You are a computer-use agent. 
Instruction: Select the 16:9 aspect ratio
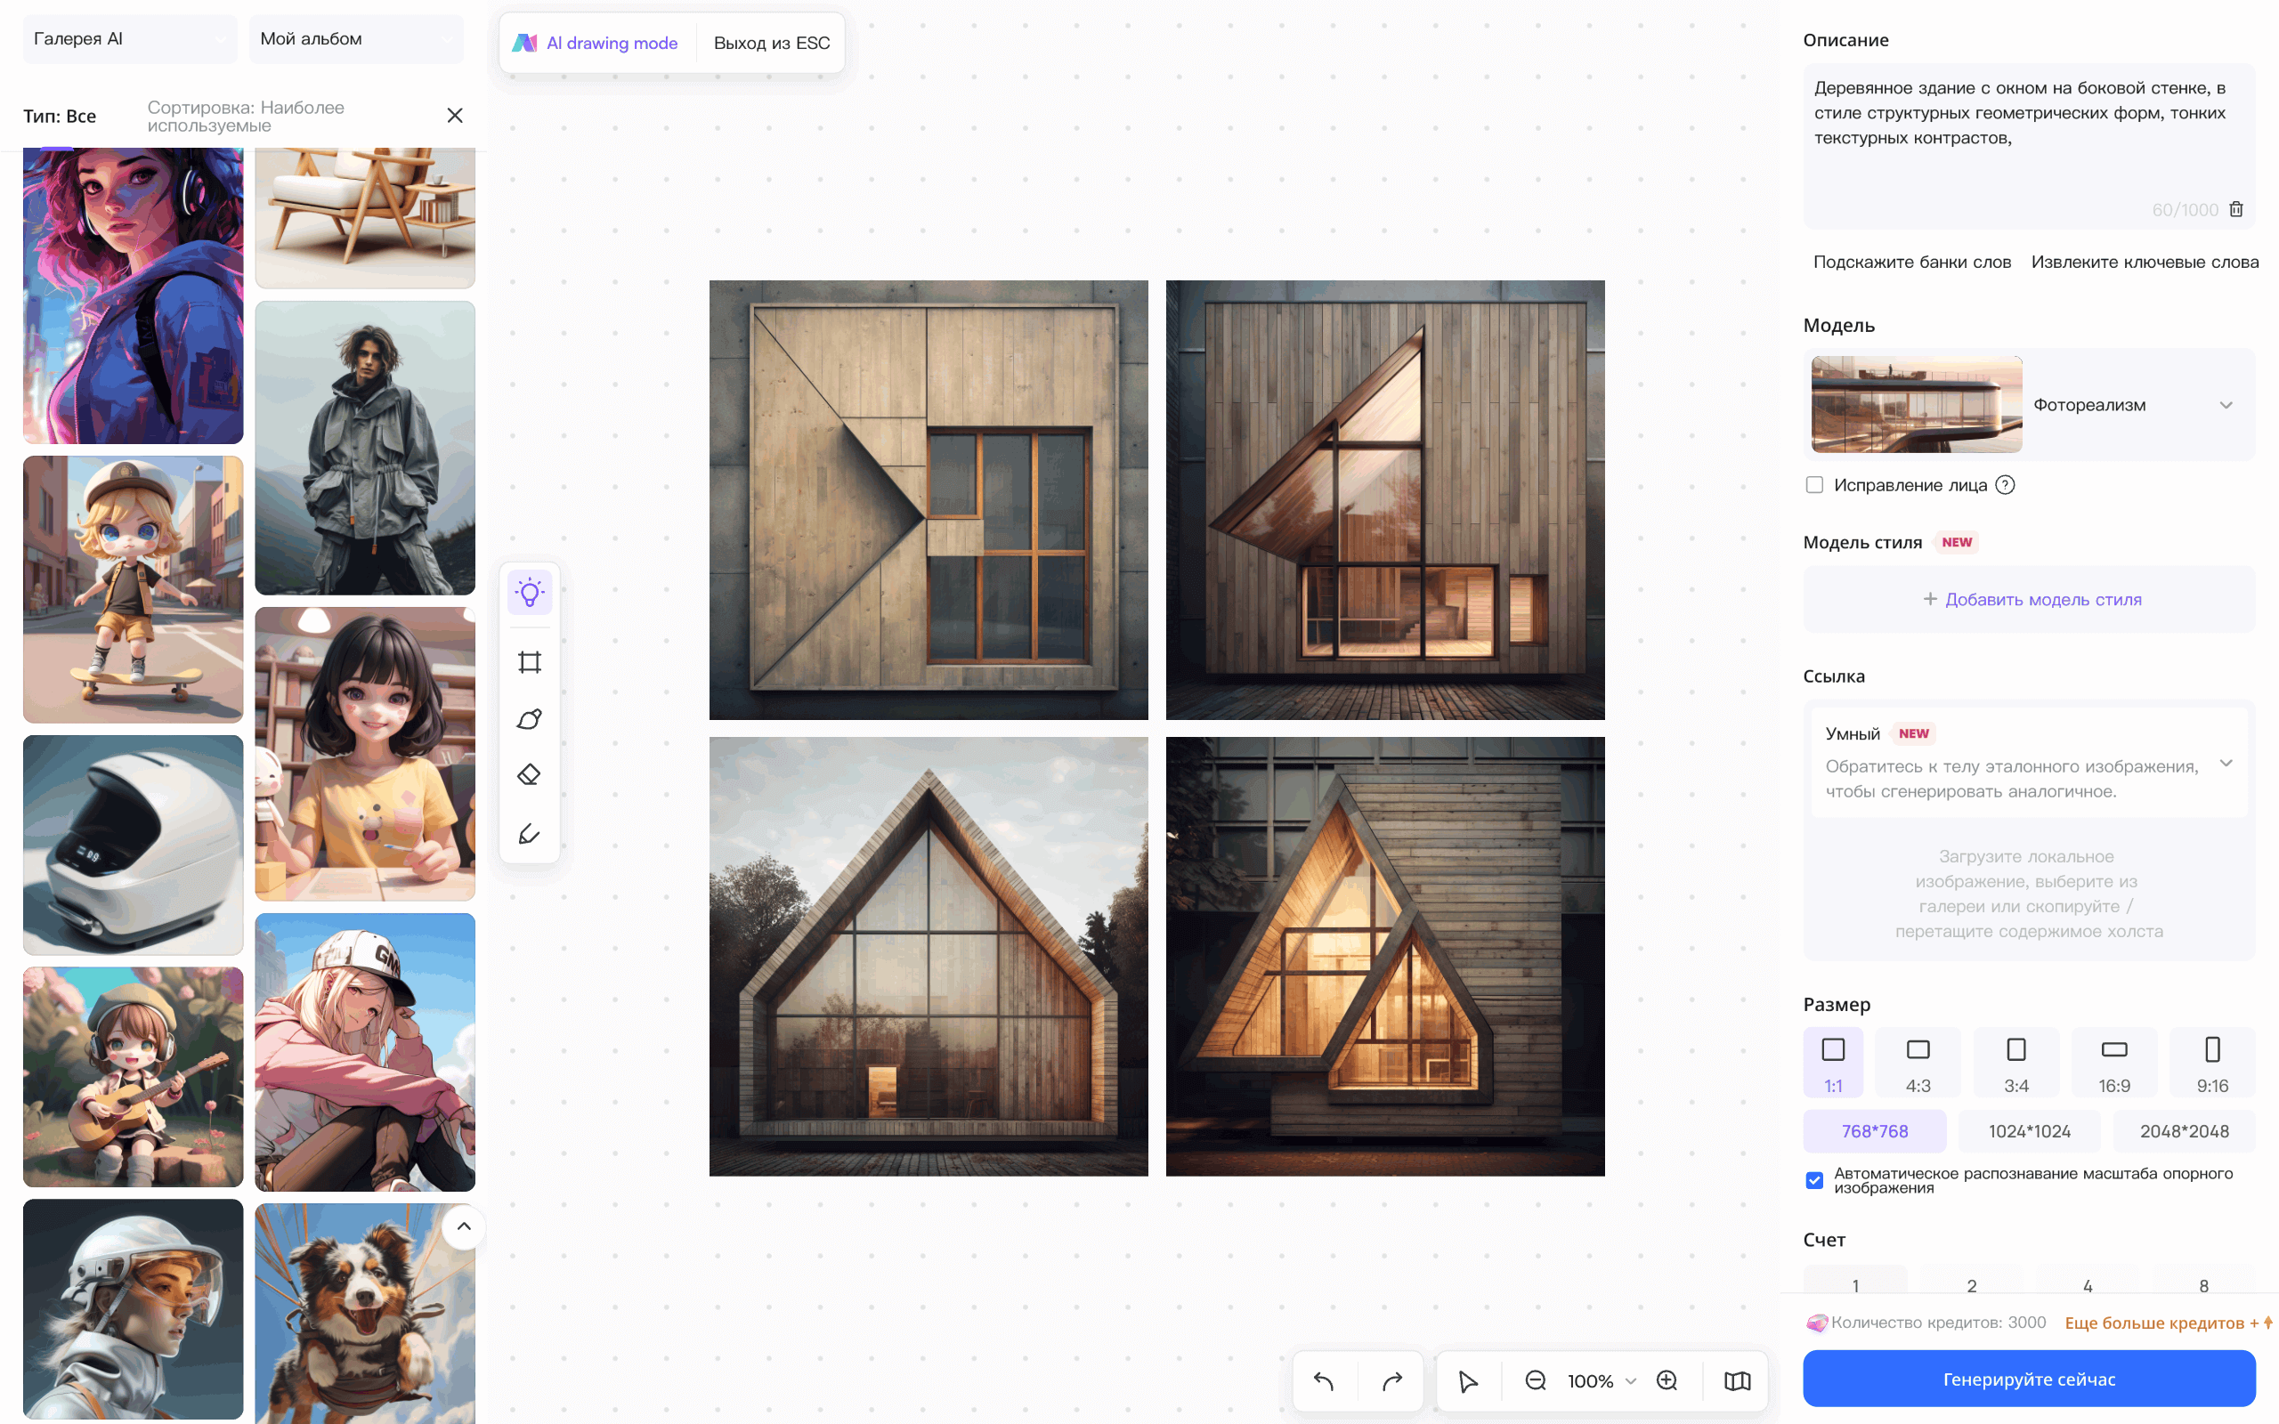click(x=2114, y=1063)
